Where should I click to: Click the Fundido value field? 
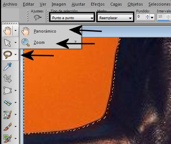(x=141, y=16)
